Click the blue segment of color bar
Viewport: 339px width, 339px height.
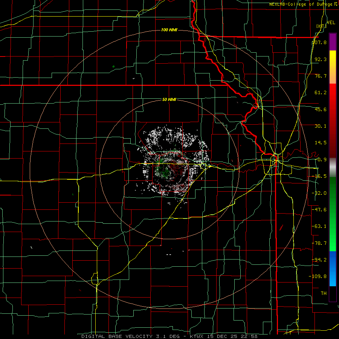333,269
